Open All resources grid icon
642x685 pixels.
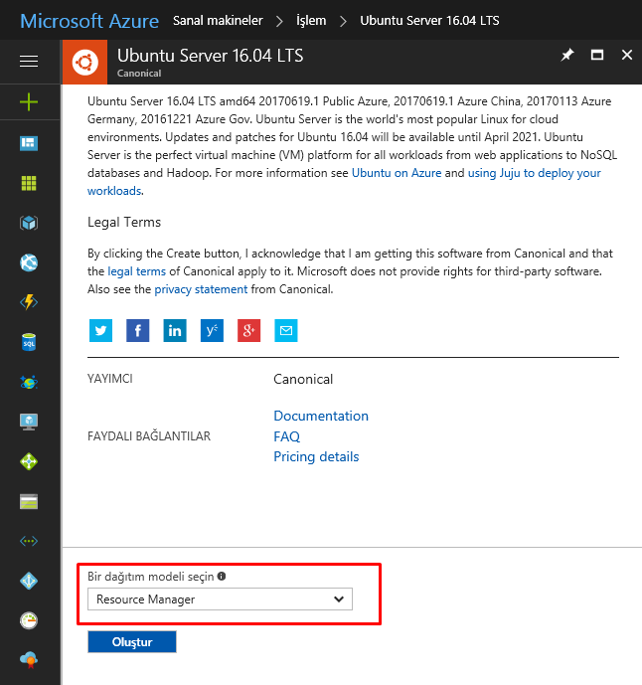(29, 183)
